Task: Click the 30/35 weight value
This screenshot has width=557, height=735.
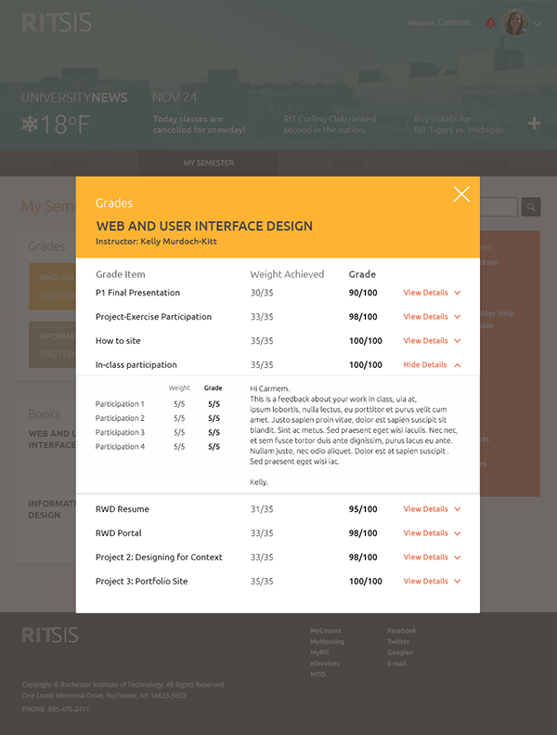Action: pos(262,293)
